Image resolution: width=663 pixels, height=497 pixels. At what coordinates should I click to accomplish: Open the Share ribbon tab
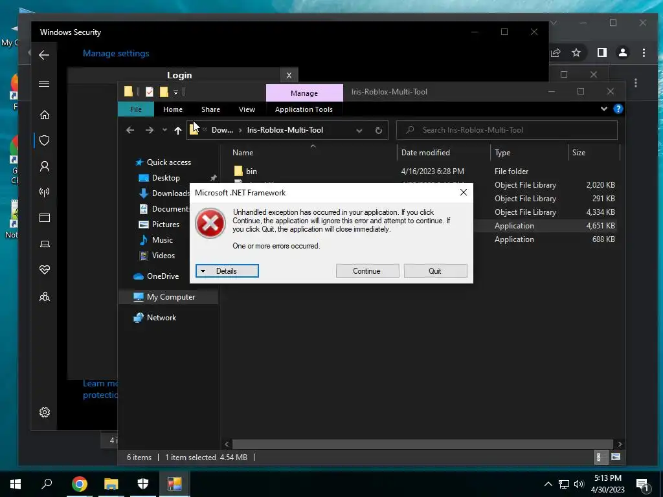210,109
